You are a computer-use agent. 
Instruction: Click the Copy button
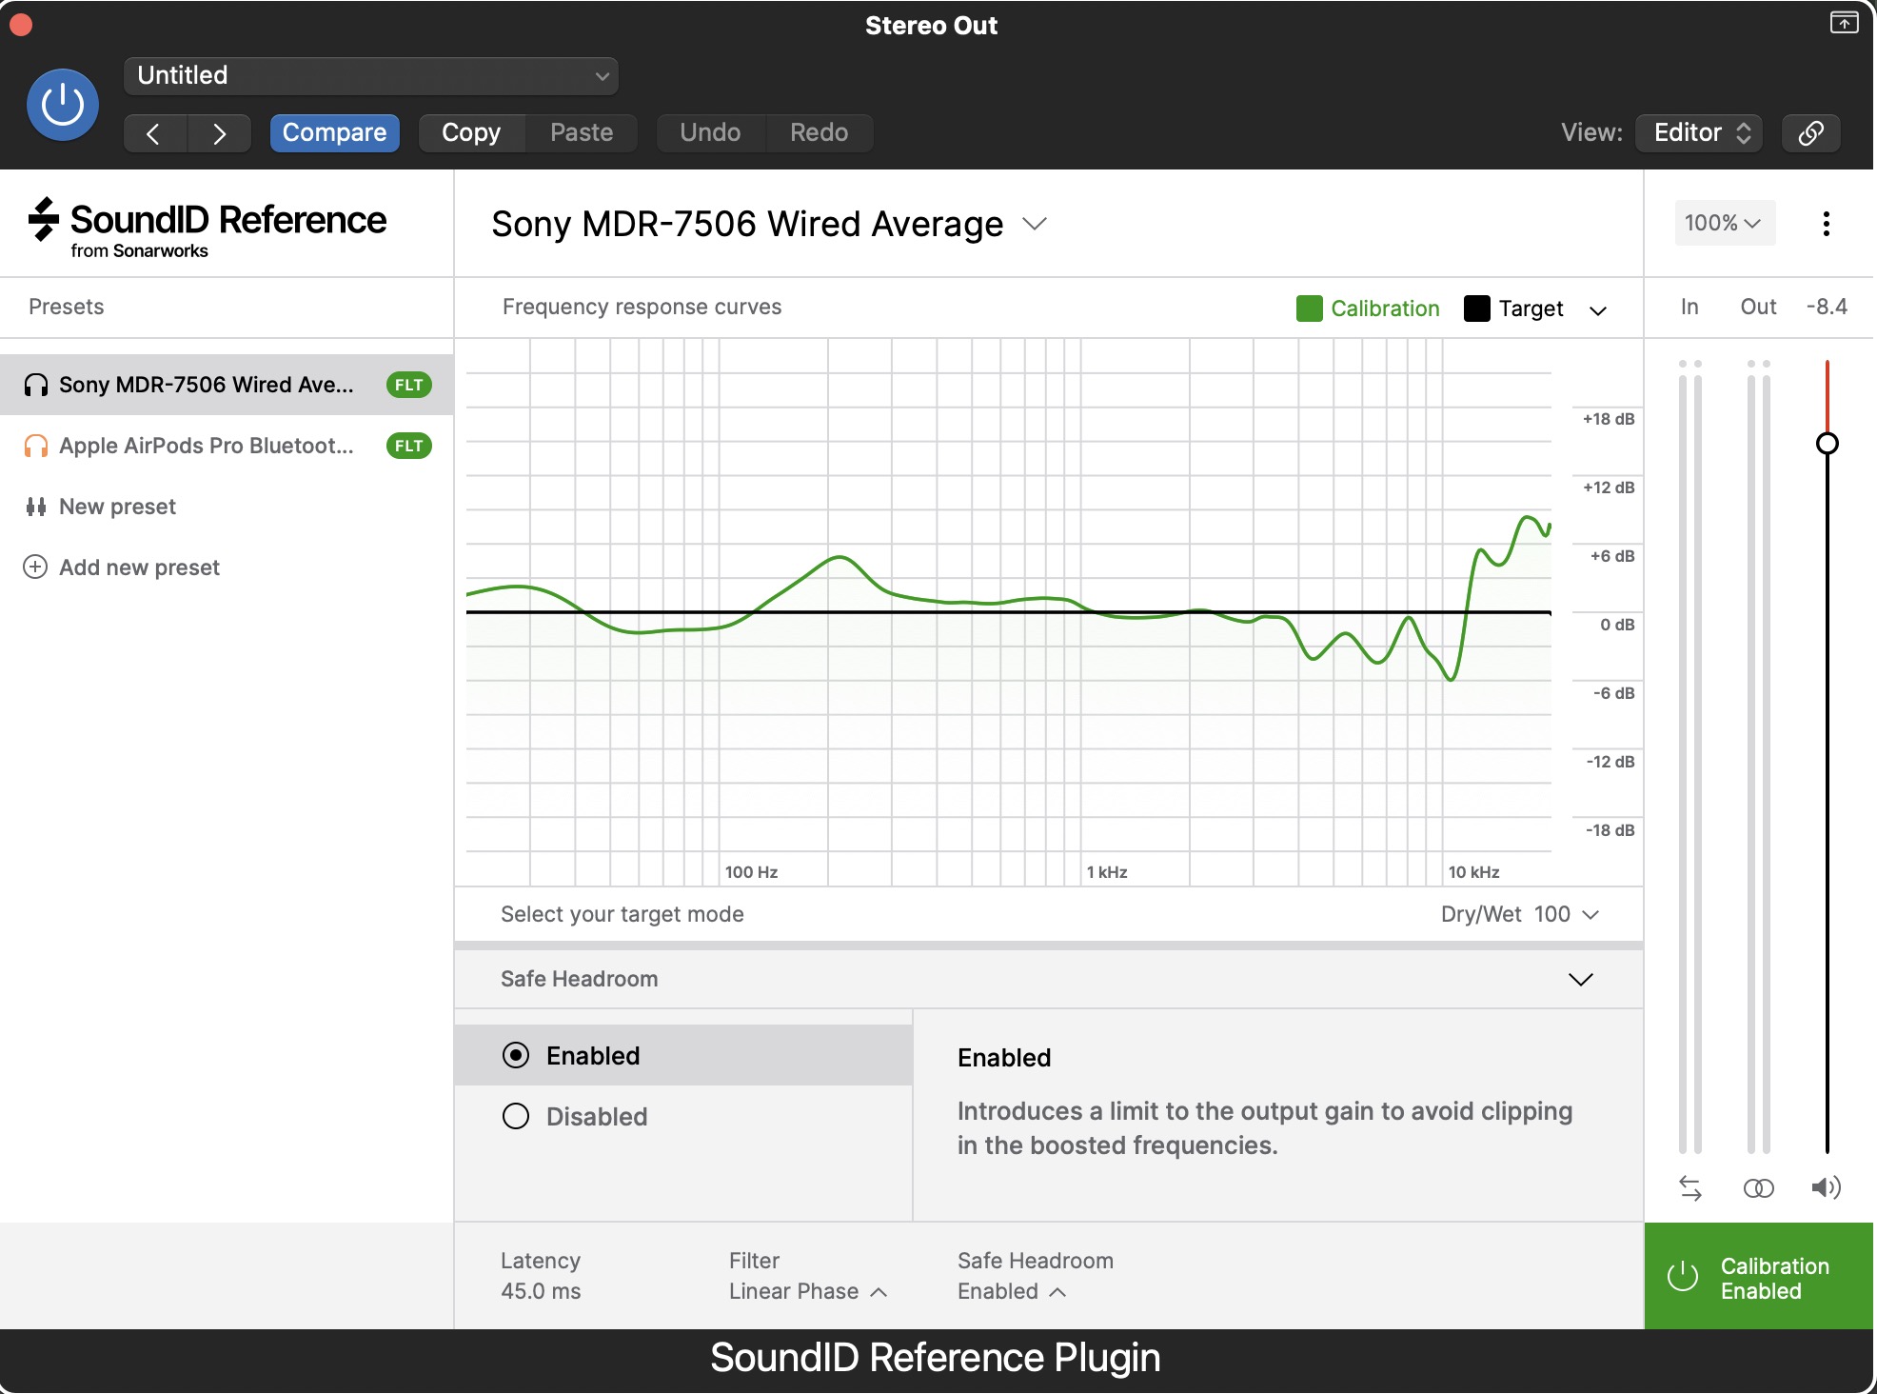point(471,133)
